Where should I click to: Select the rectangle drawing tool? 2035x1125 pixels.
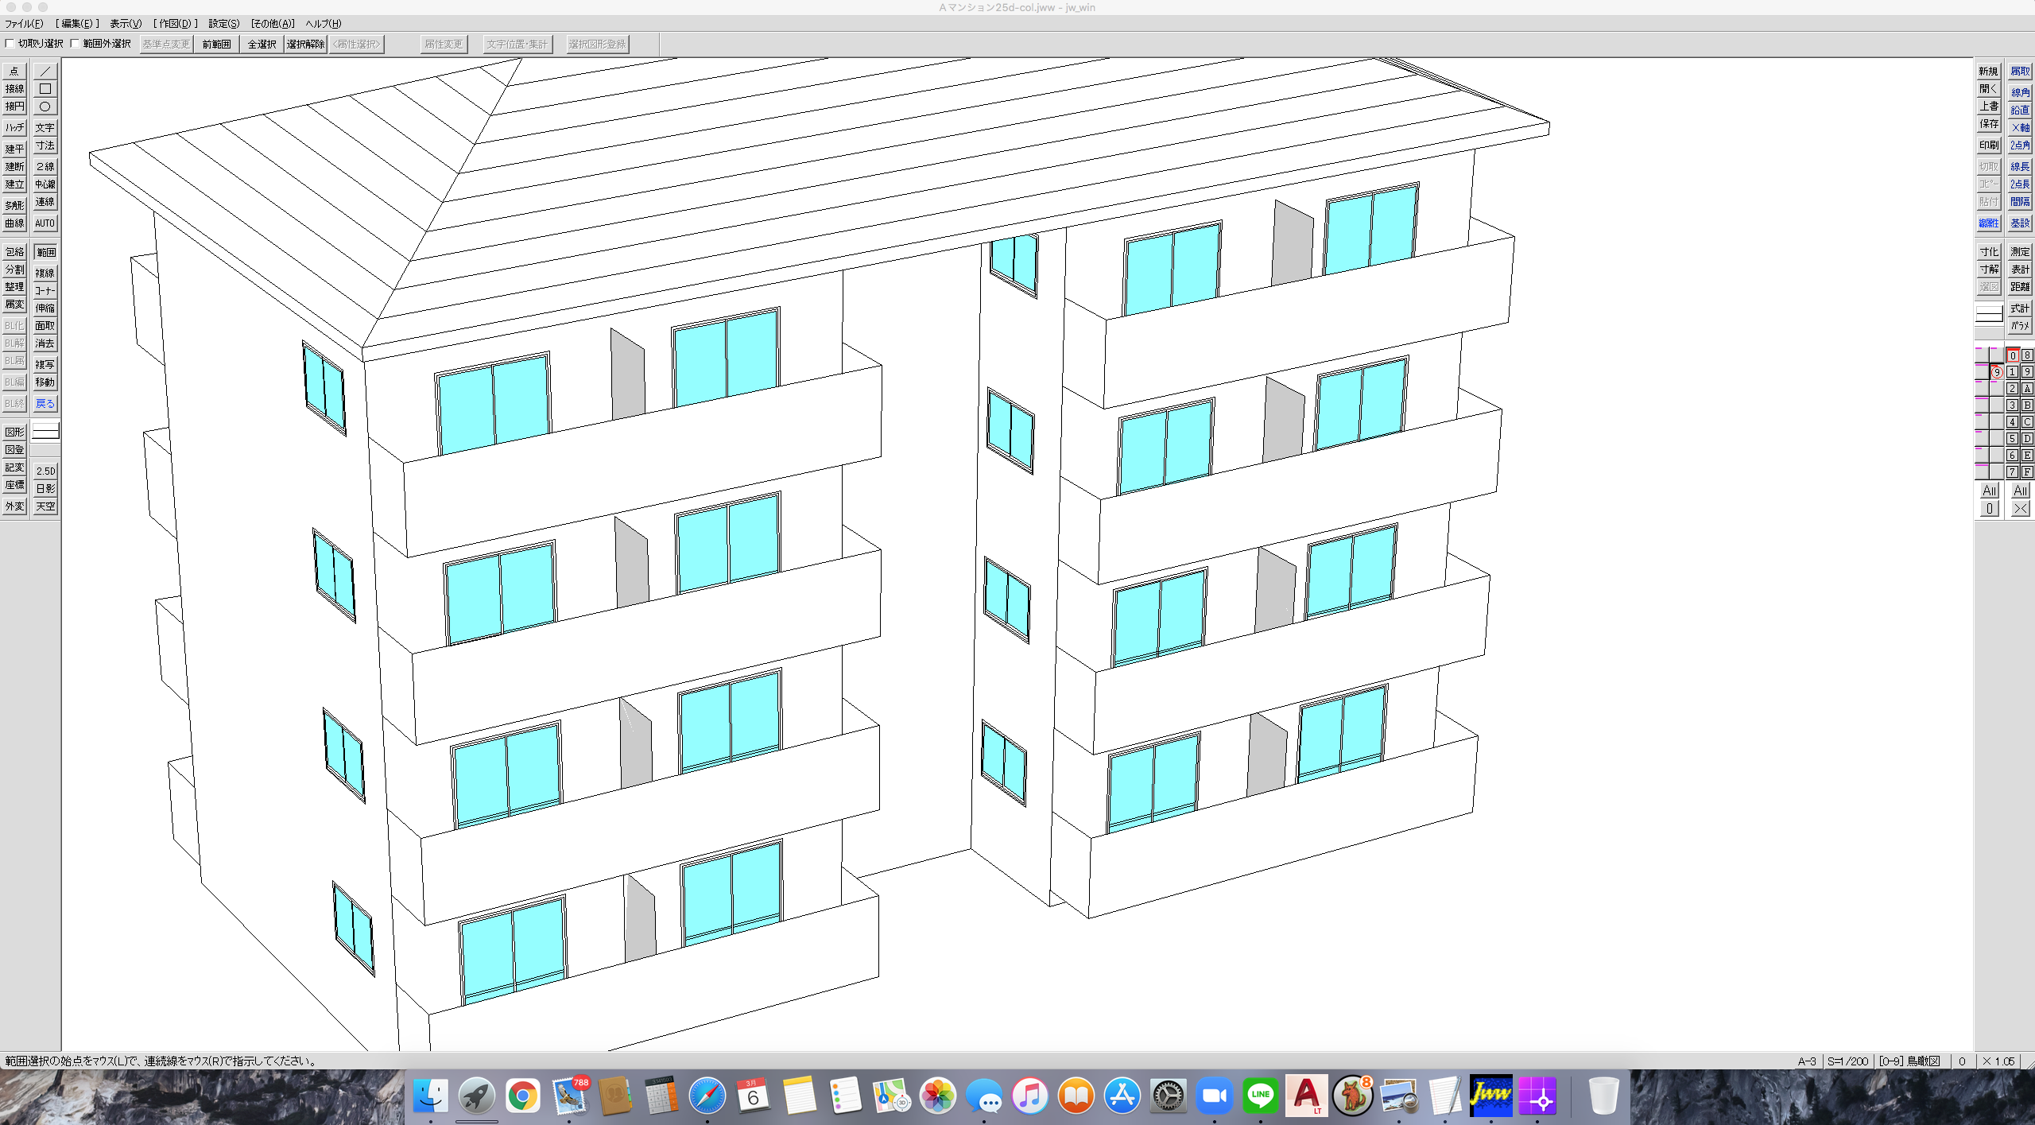[x=45, y=89]
